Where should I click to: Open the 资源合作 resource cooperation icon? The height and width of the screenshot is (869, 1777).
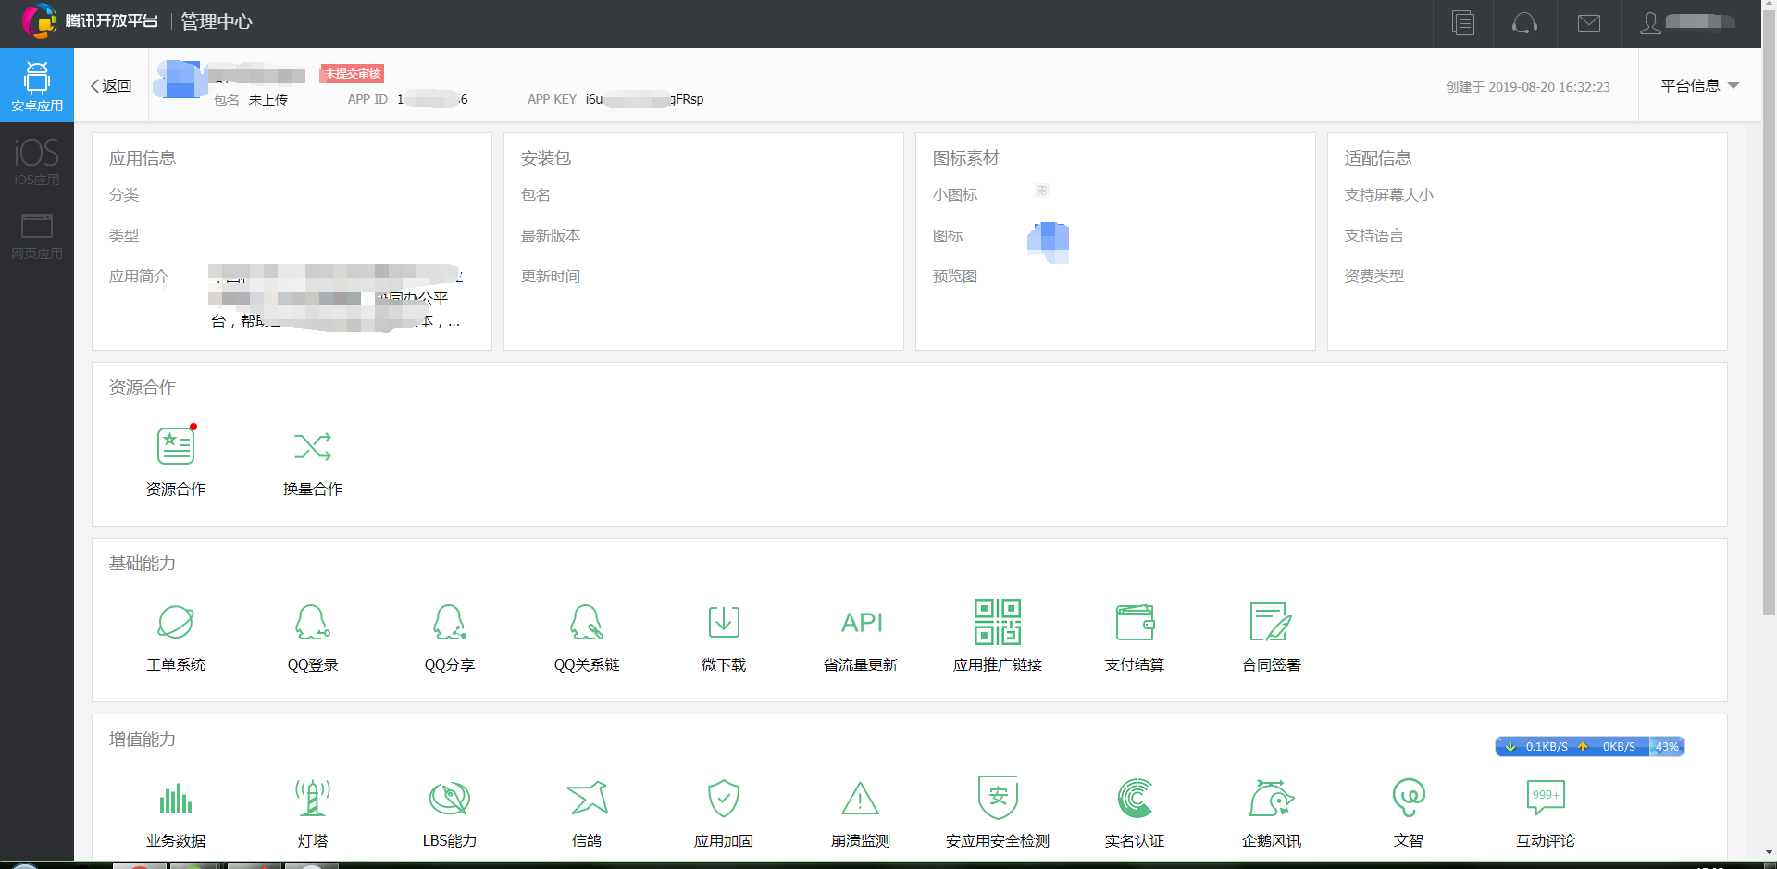pos(176,446)
